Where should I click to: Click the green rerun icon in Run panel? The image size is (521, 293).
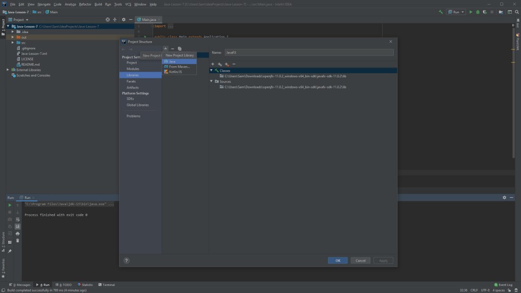tap(10, 205)
